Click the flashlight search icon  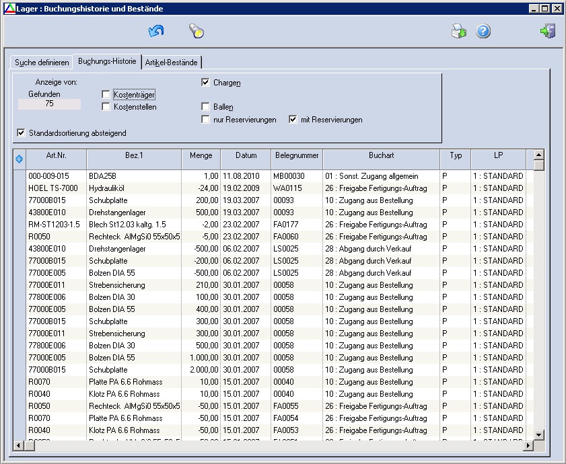pos(196,31)
